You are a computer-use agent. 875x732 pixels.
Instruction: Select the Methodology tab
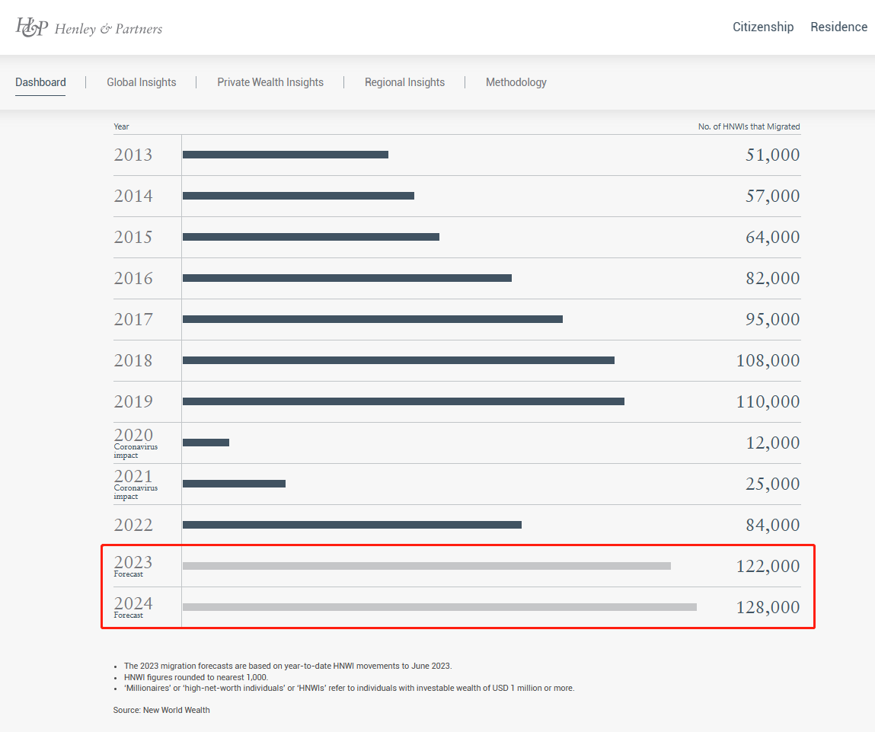pos(516,82)
